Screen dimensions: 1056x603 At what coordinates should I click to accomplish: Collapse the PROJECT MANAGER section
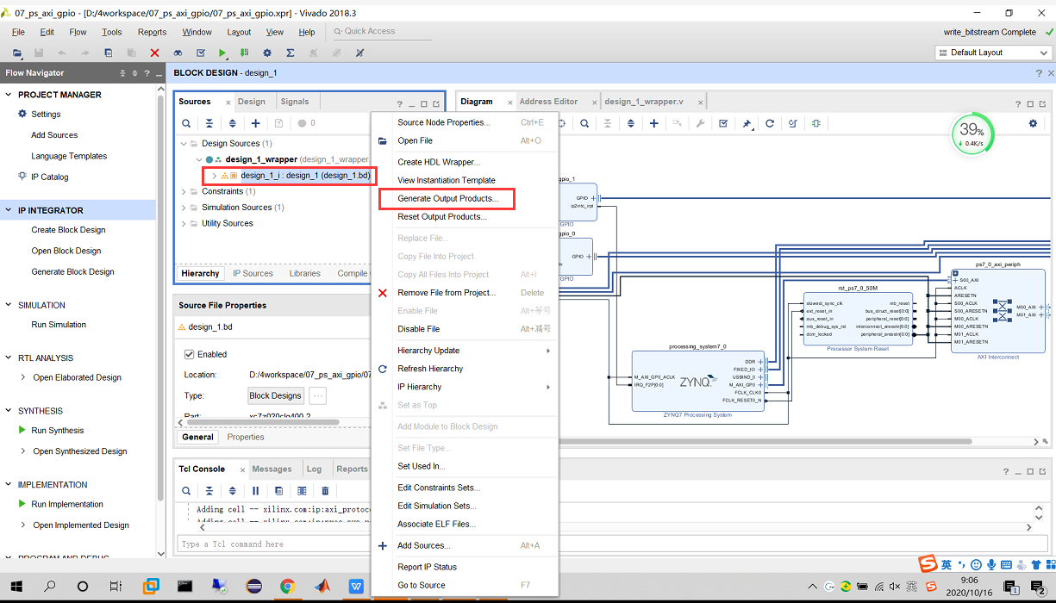pos(9,95)
